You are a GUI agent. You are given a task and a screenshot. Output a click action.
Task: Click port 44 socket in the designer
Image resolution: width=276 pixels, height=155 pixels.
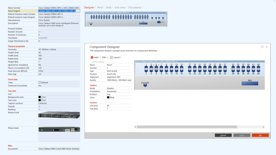click(258, 70)
